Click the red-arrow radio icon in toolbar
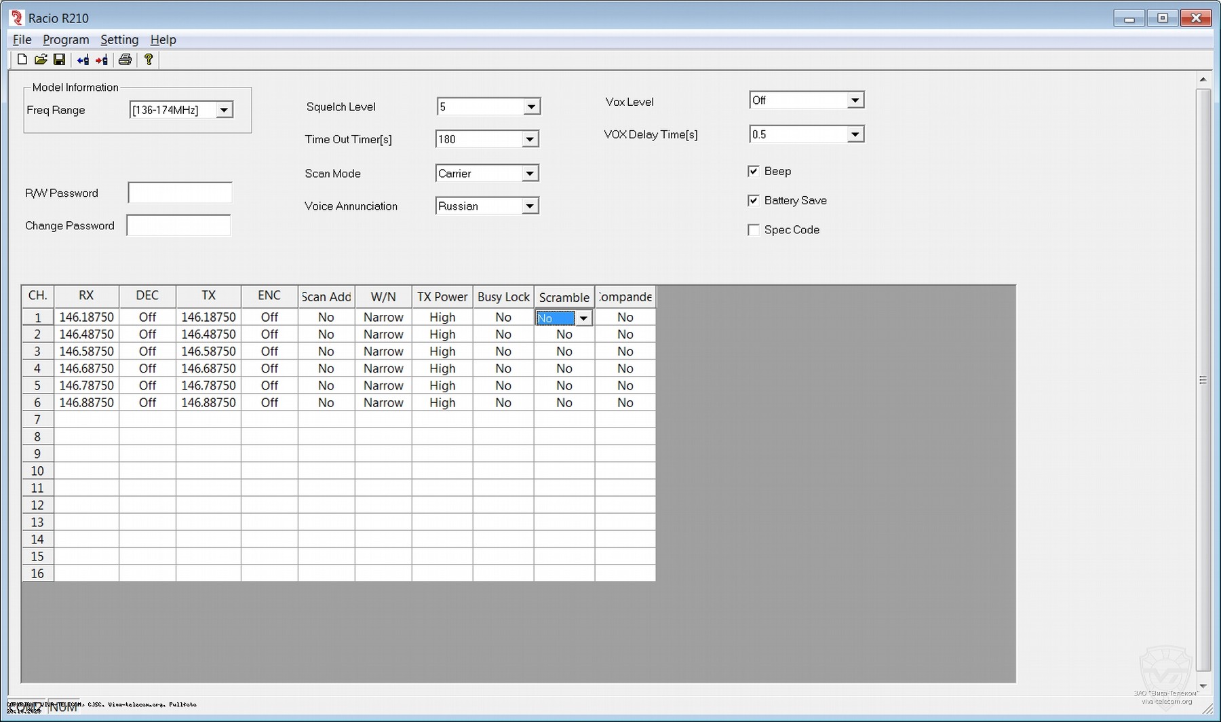The width and height of the screenshot is (1221, 722). tap(102, 60)
